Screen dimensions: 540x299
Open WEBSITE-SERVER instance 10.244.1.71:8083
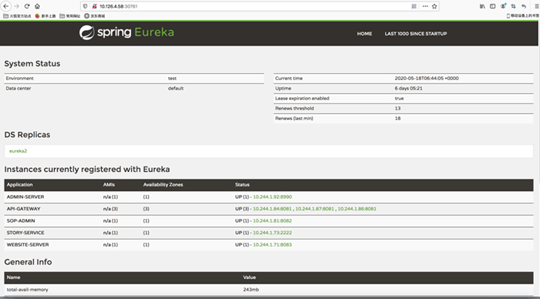click(272, 244)
